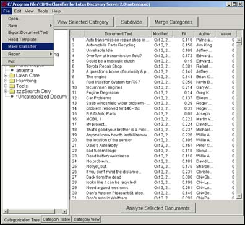Click the bullet icon beside antenna

click(12, 70)
